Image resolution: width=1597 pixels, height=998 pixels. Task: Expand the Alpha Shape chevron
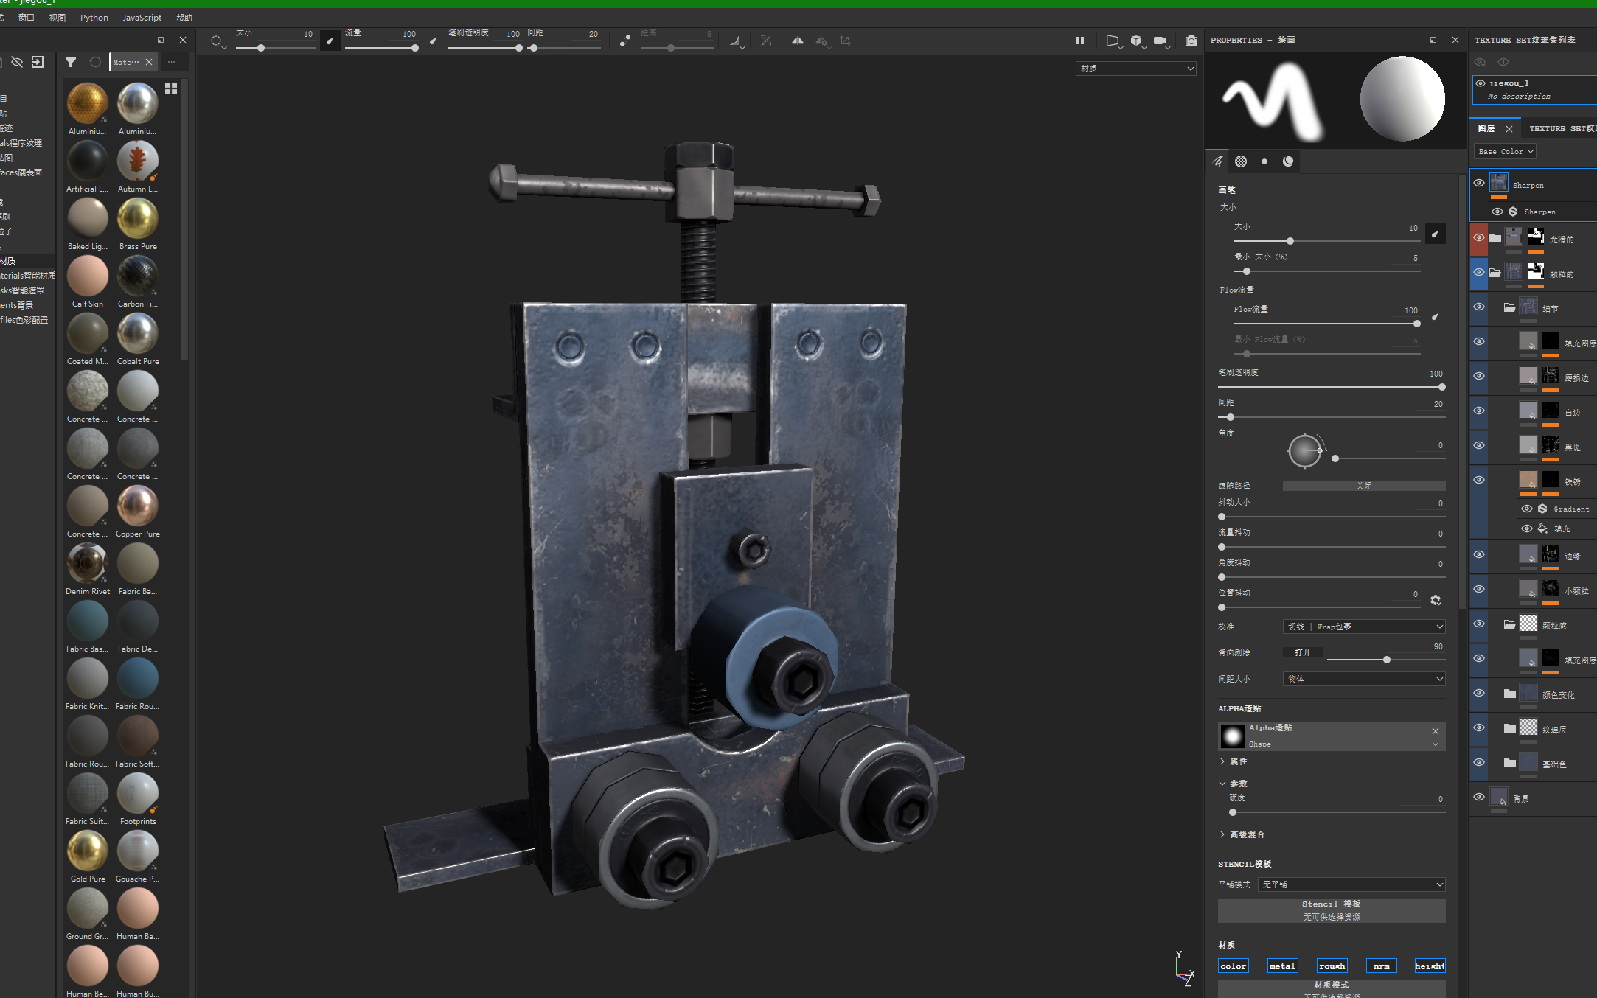point(1436,744)
